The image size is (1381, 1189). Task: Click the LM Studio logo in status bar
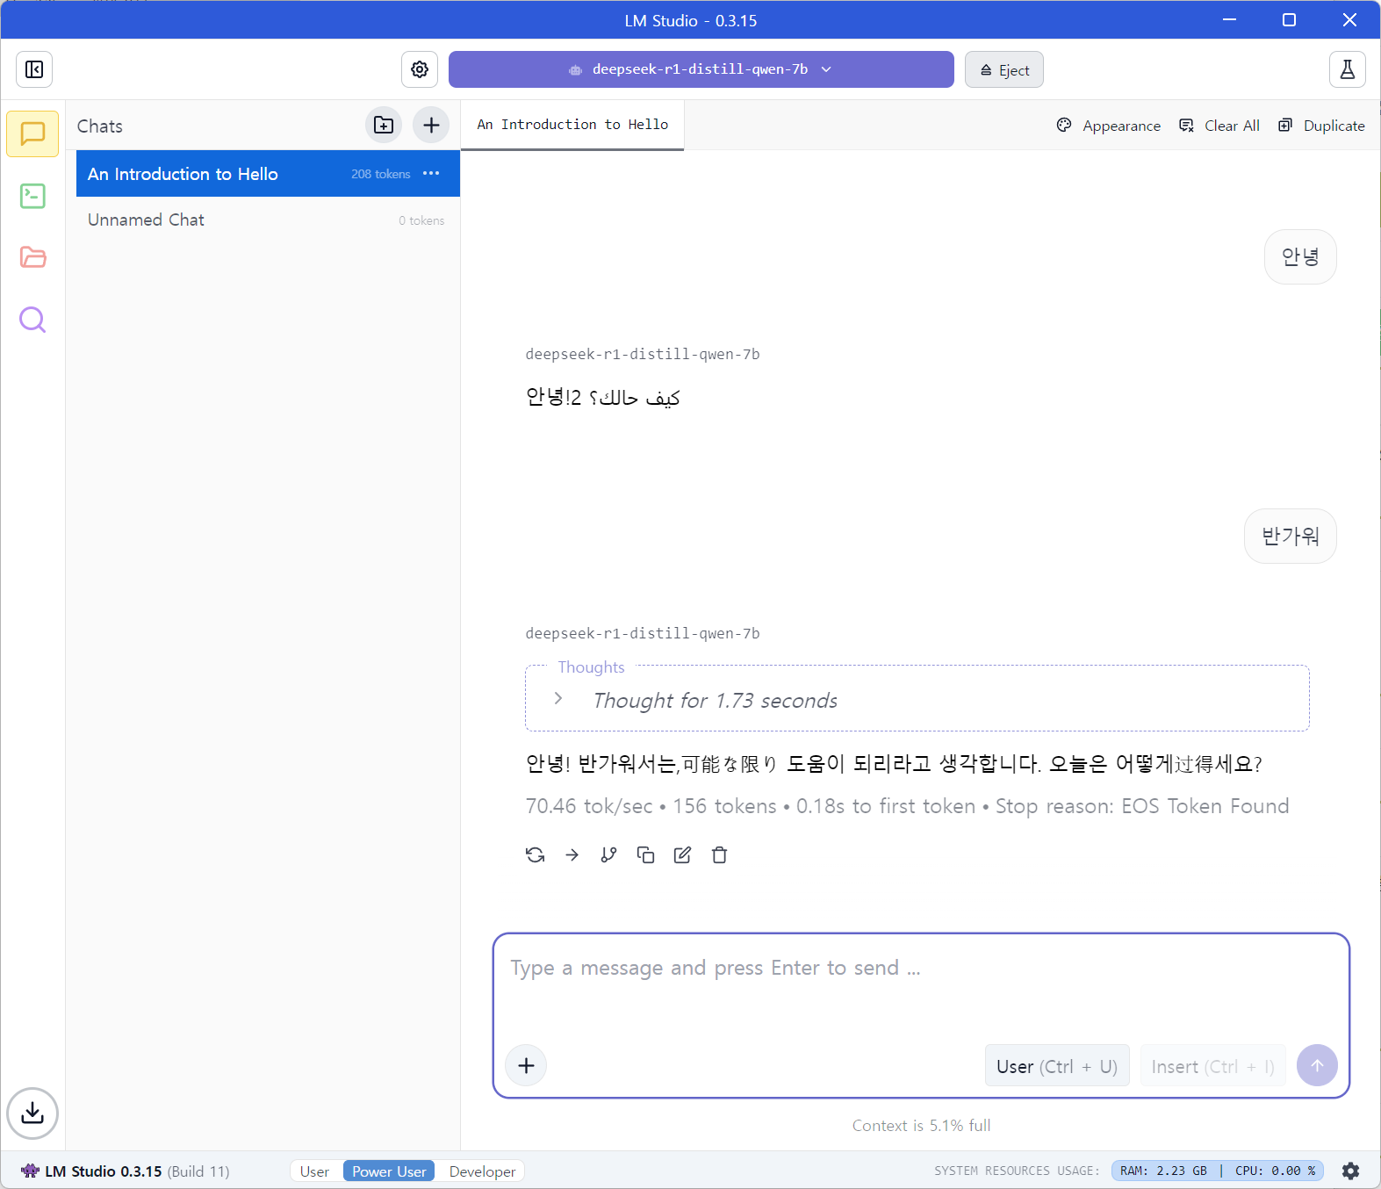point(31,1171)
